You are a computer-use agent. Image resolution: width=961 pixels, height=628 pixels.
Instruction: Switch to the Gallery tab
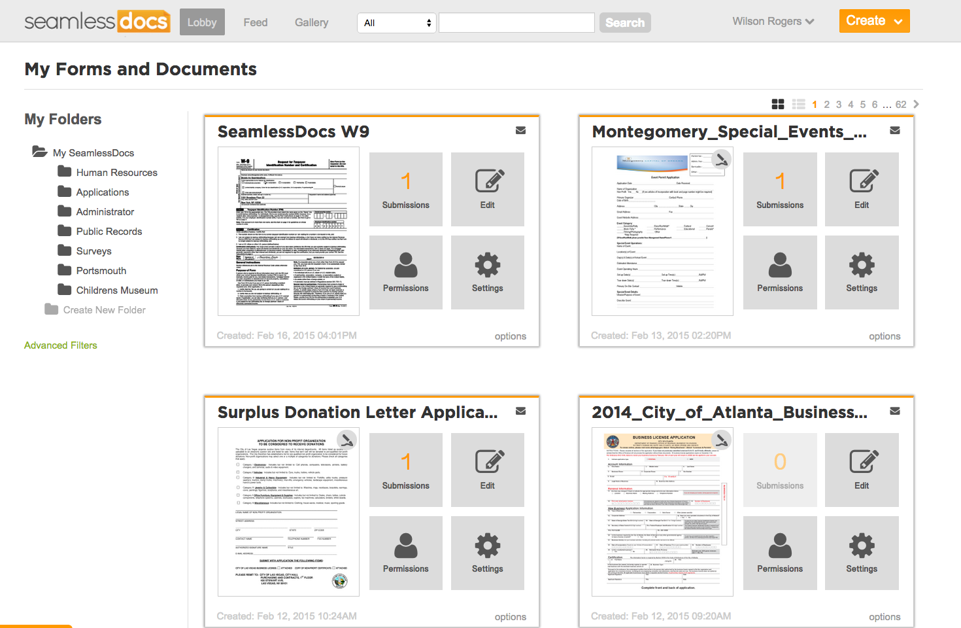(311, 22)
